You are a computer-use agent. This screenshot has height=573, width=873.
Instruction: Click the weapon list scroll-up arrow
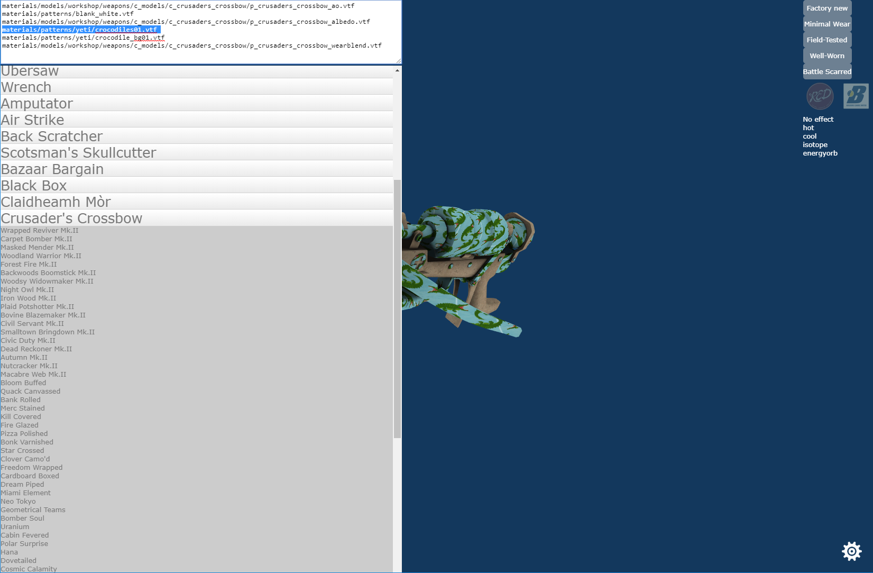point(397,70)
